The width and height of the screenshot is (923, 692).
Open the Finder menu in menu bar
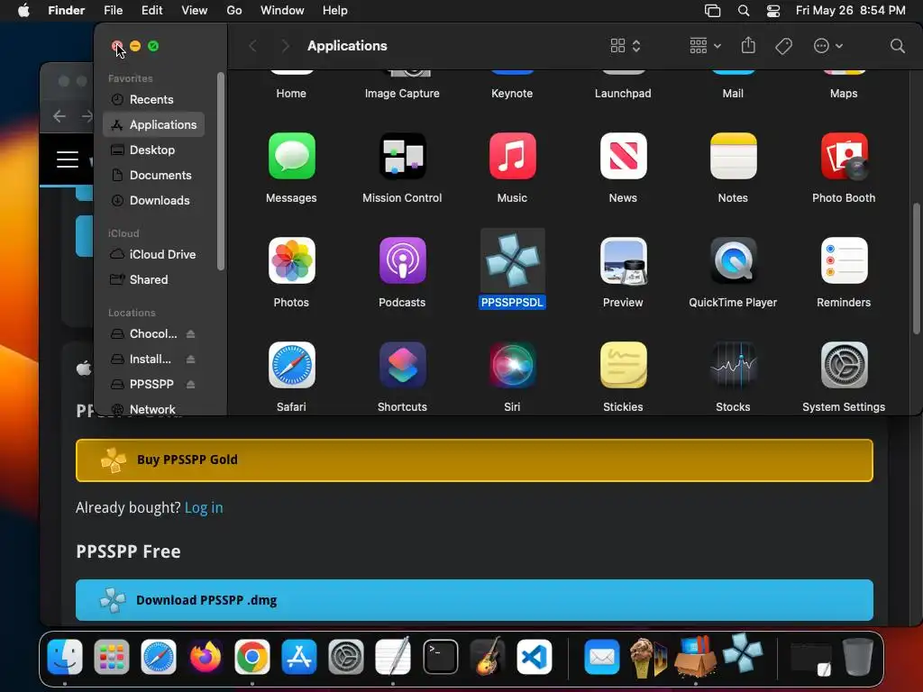(66, 11)
